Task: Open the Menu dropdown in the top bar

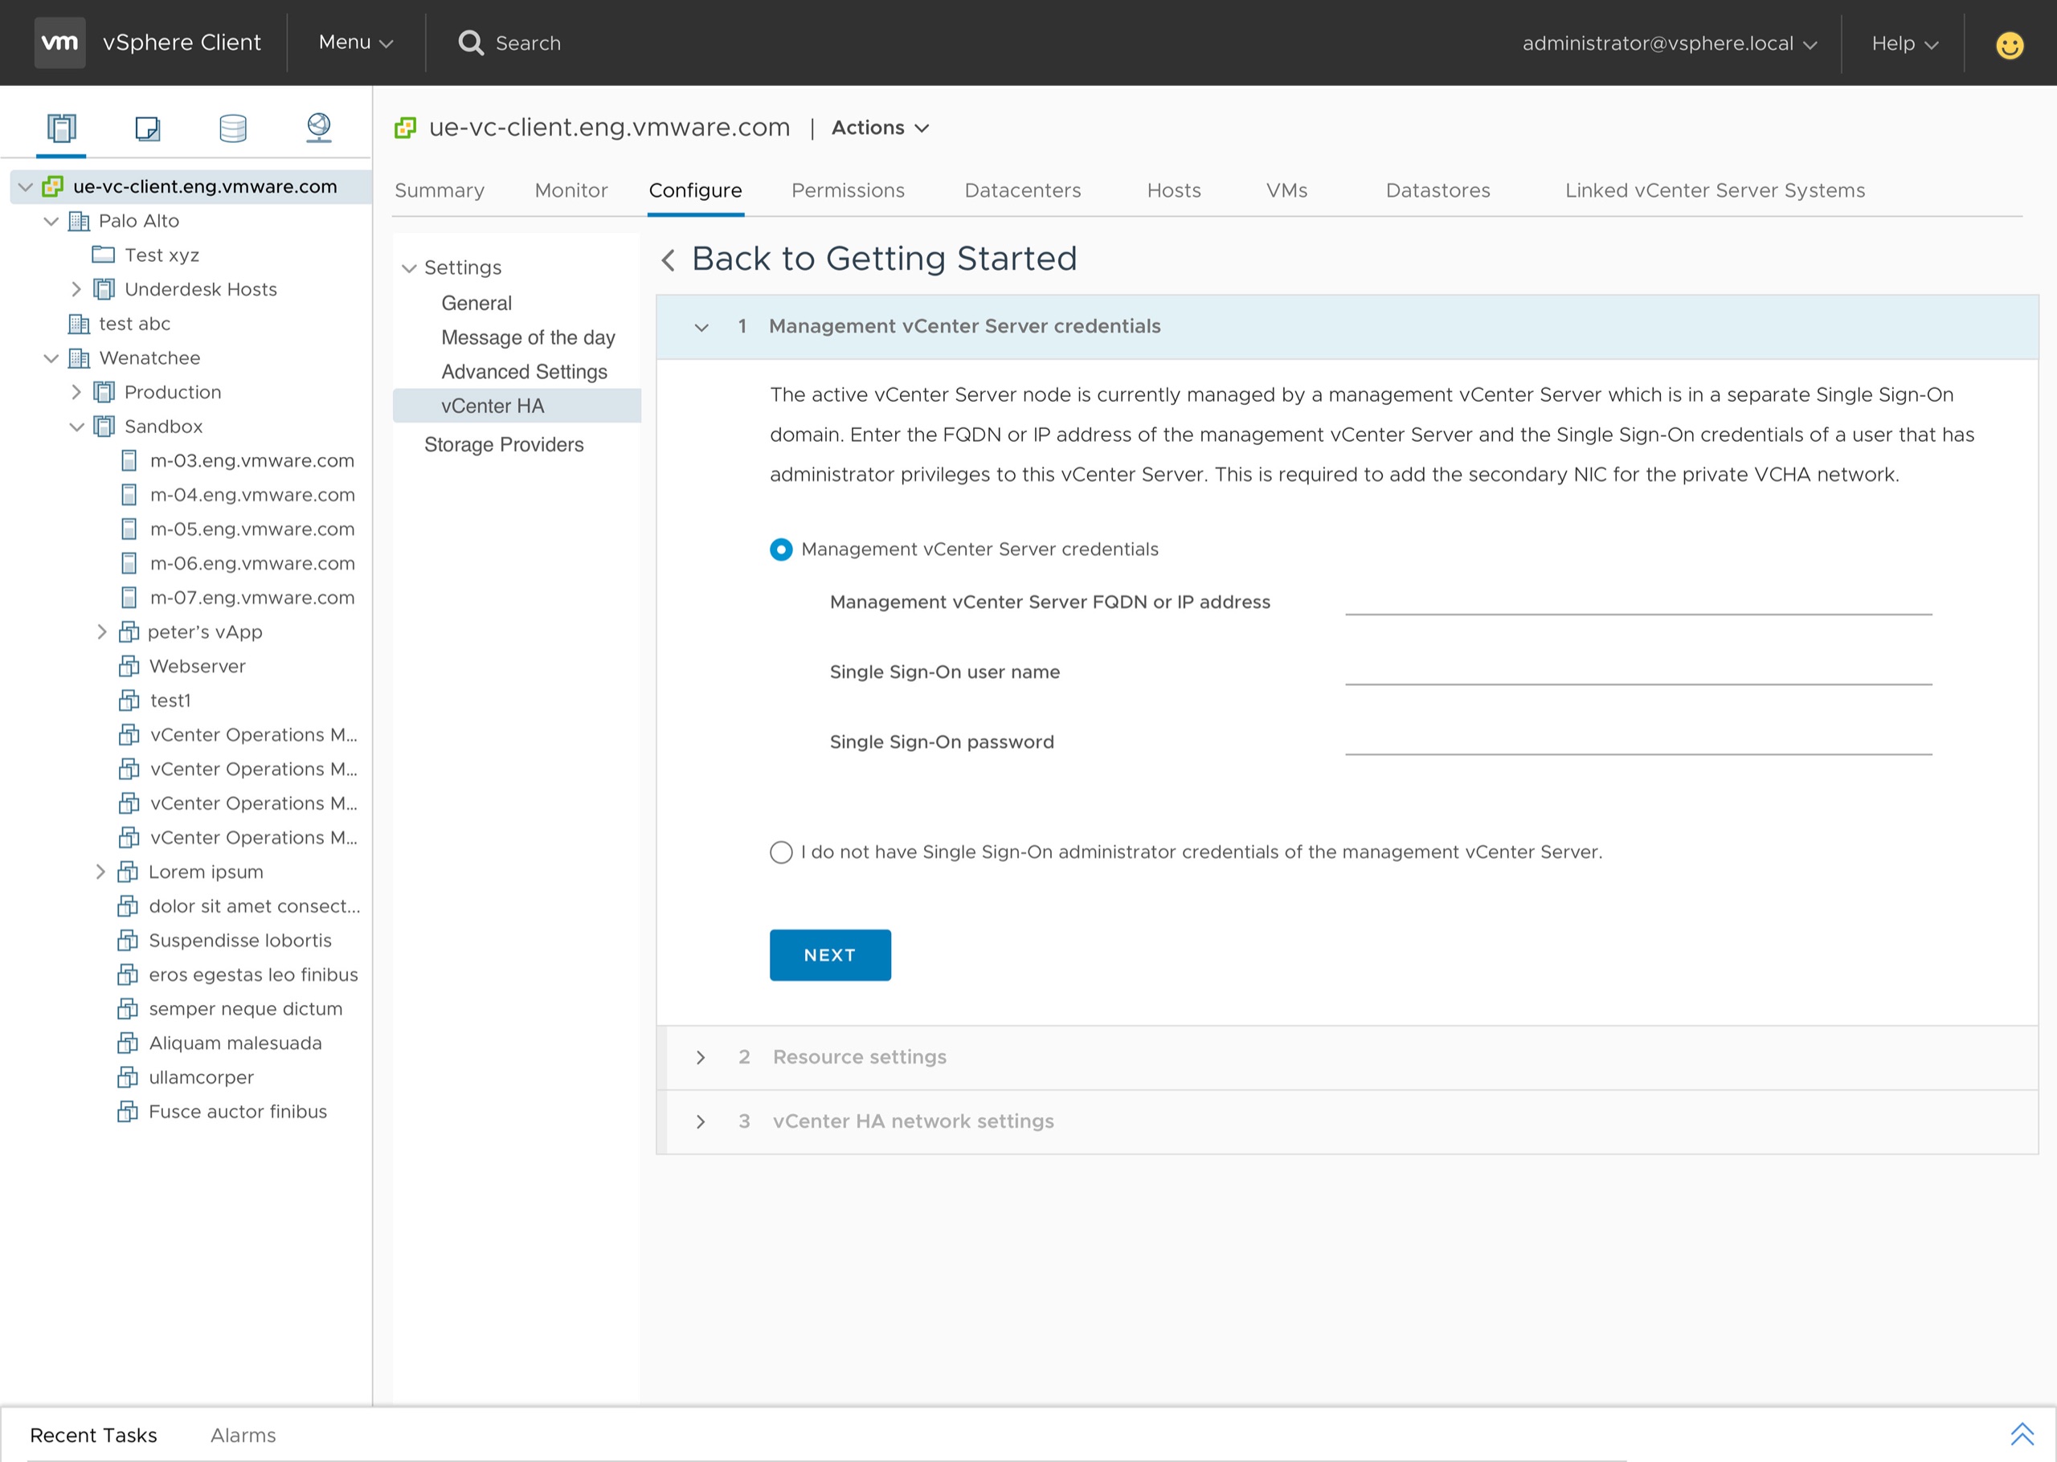Action: pyautogui.click(x=356, y=43)
